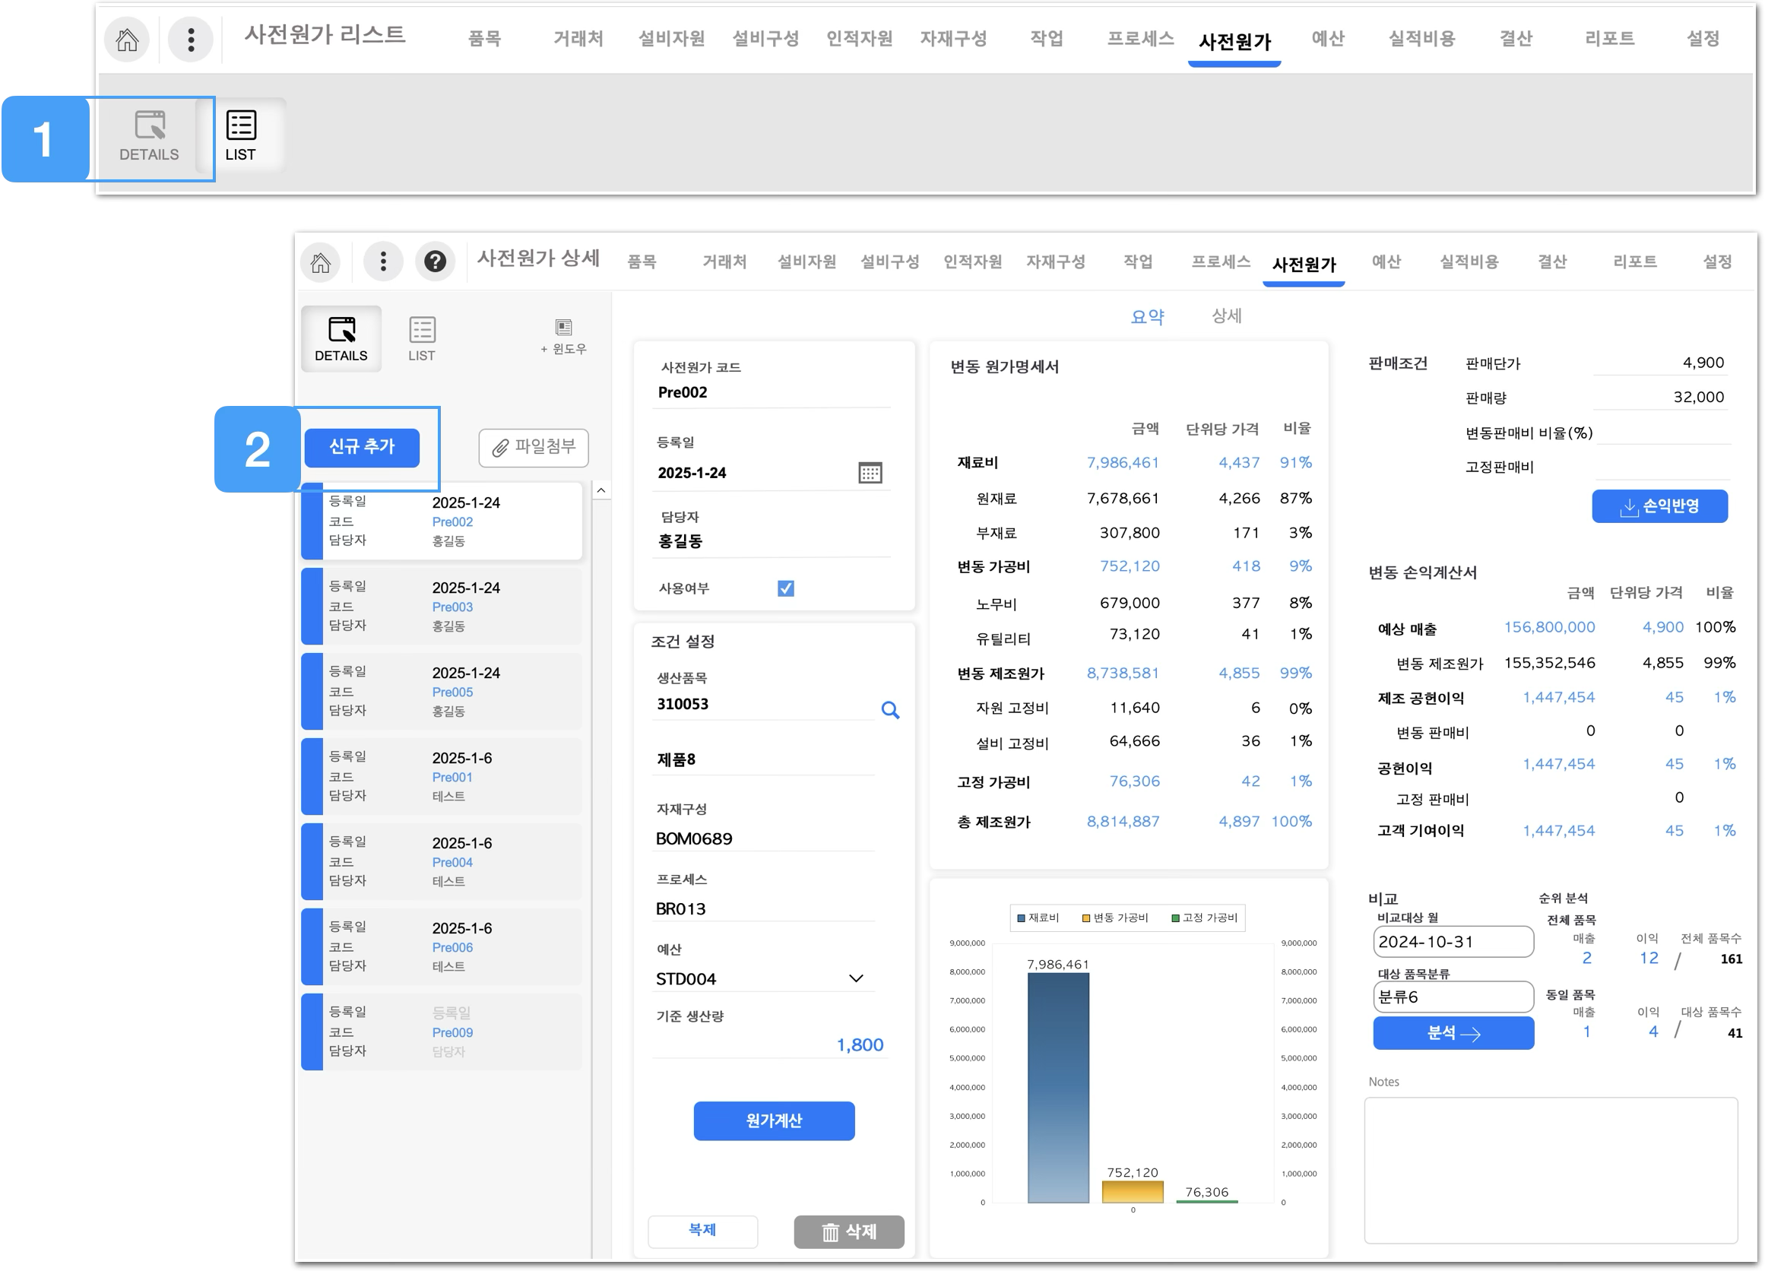
Task: Open the 리포트 menu in lower navigation
Action: tap(1634, 262)
